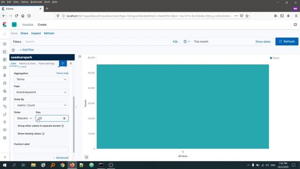This screenshot has height=169, width=300.
Task: Click the Refresh text link in toolbar
Action: point(49,33)
